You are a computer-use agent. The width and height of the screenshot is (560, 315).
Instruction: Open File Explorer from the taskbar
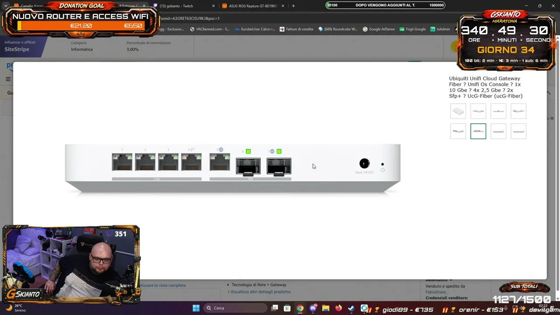[x=325, y=308]
